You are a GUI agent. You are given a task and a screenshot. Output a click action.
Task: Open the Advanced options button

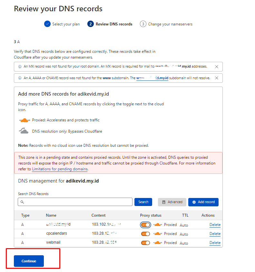pos(172,202)
